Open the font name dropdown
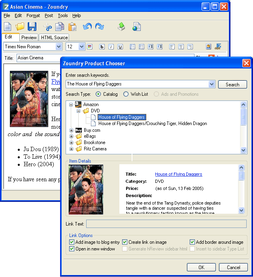This screenshot has height=277, width=253. click(59, 47)
